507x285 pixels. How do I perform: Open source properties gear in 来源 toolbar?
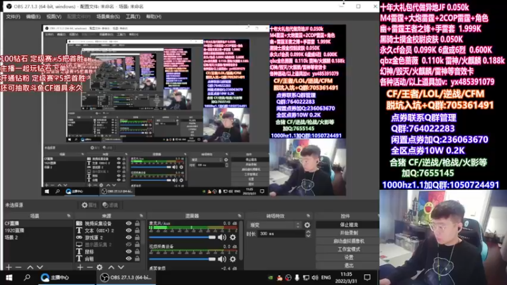[x=99, y=267]
